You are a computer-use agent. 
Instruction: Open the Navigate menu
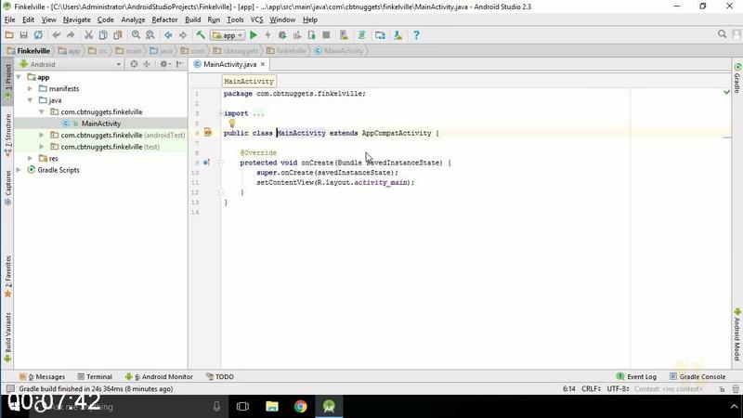(76, 20)
